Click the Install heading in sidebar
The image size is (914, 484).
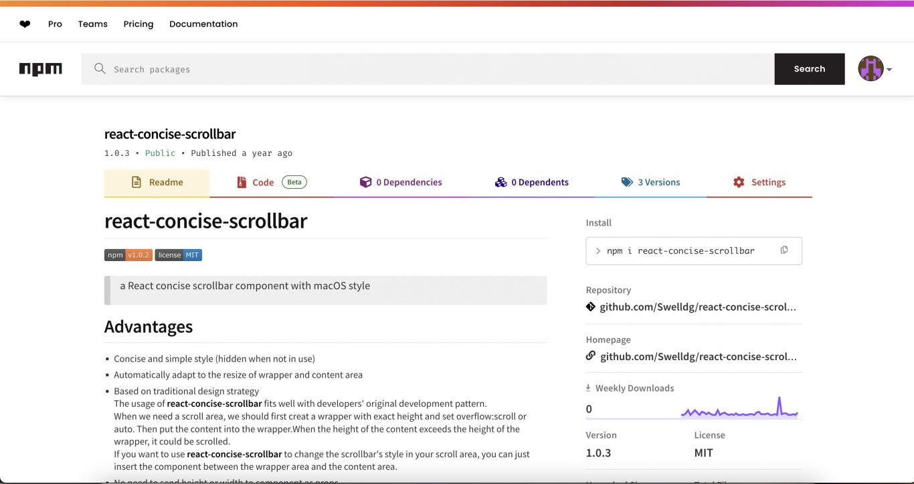[599, 223]
